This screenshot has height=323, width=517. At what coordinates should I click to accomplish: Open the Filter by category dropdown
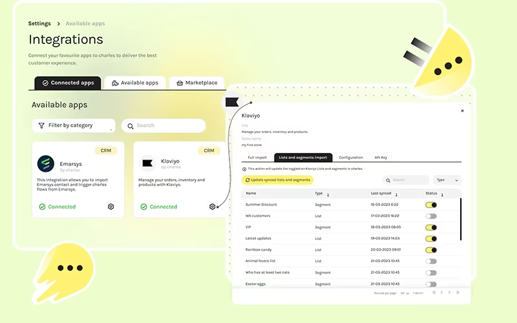(x=74, y=125)
